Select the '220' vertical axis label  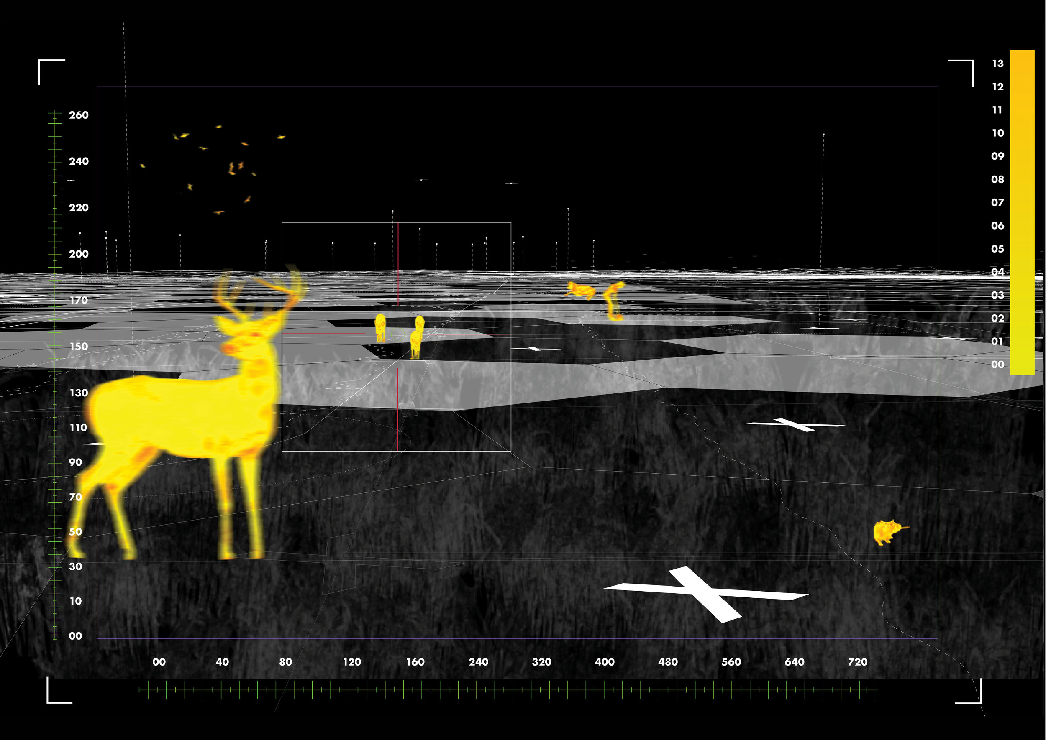click(79, 208)
